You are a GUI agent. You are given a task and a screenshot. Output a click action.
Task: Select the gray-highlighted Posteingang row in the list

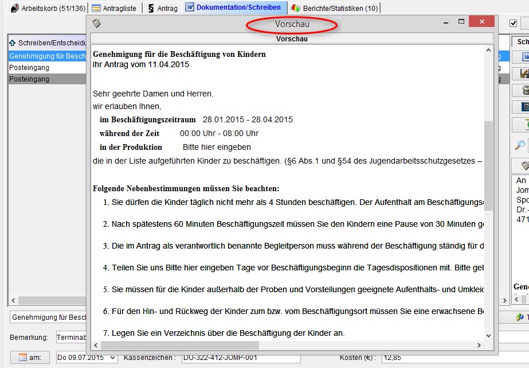click(47, 79)
